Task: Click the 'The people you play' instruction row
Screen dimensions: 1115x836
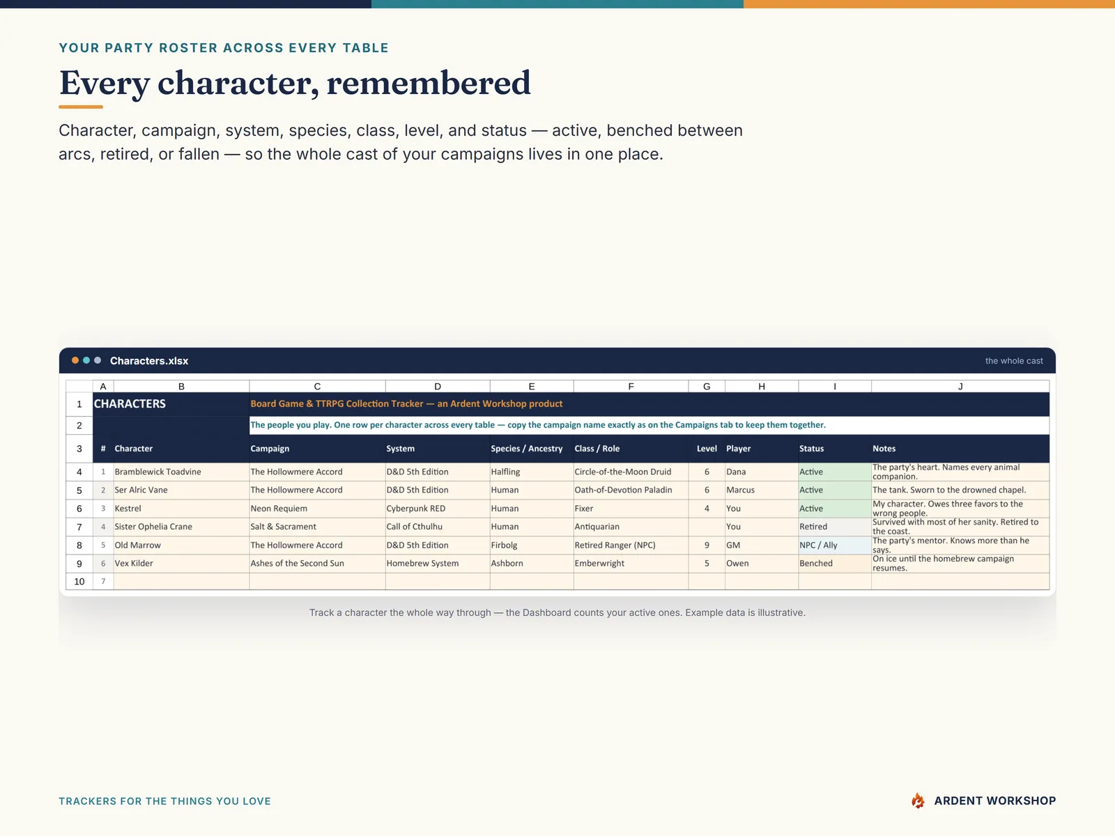Action: (x=649, y=425)
